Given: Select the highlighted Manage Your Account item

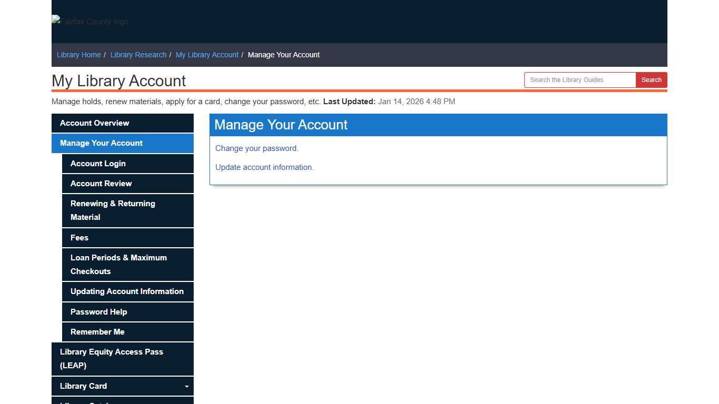Looking at the screenshot, I should click(x=101, y=143).
